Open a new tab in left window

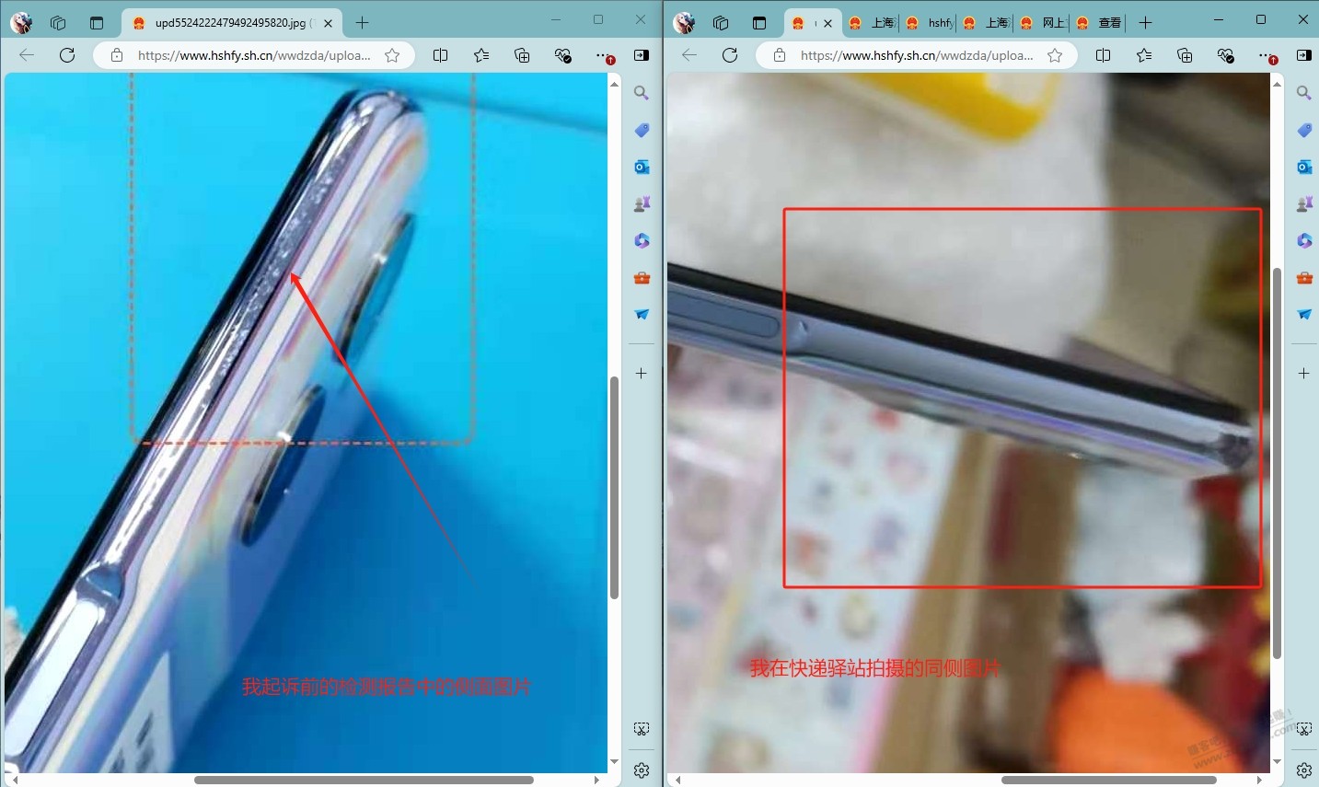[x=363, y=23]
